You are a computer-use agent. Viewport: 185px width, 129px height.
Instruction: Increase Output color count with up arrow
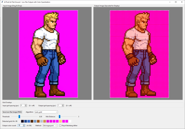[x=24, y=125]
